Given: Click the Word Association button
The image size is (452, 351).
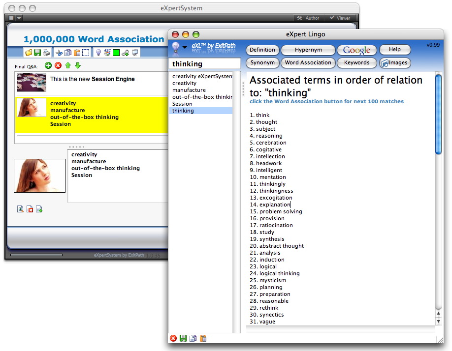Looking at the screenshot, I should (x=308, y=63).
